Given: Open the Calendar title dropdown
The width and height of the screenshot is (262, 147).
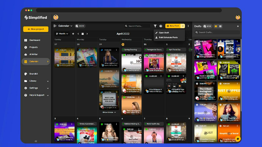Looking at the screenshot, I should (65, 26).
